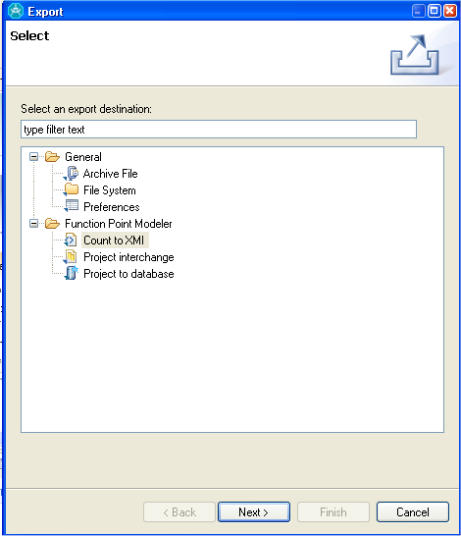Focus the type filter text field
The width and height of the screenshot is (461, 536).
click(219, 130)
